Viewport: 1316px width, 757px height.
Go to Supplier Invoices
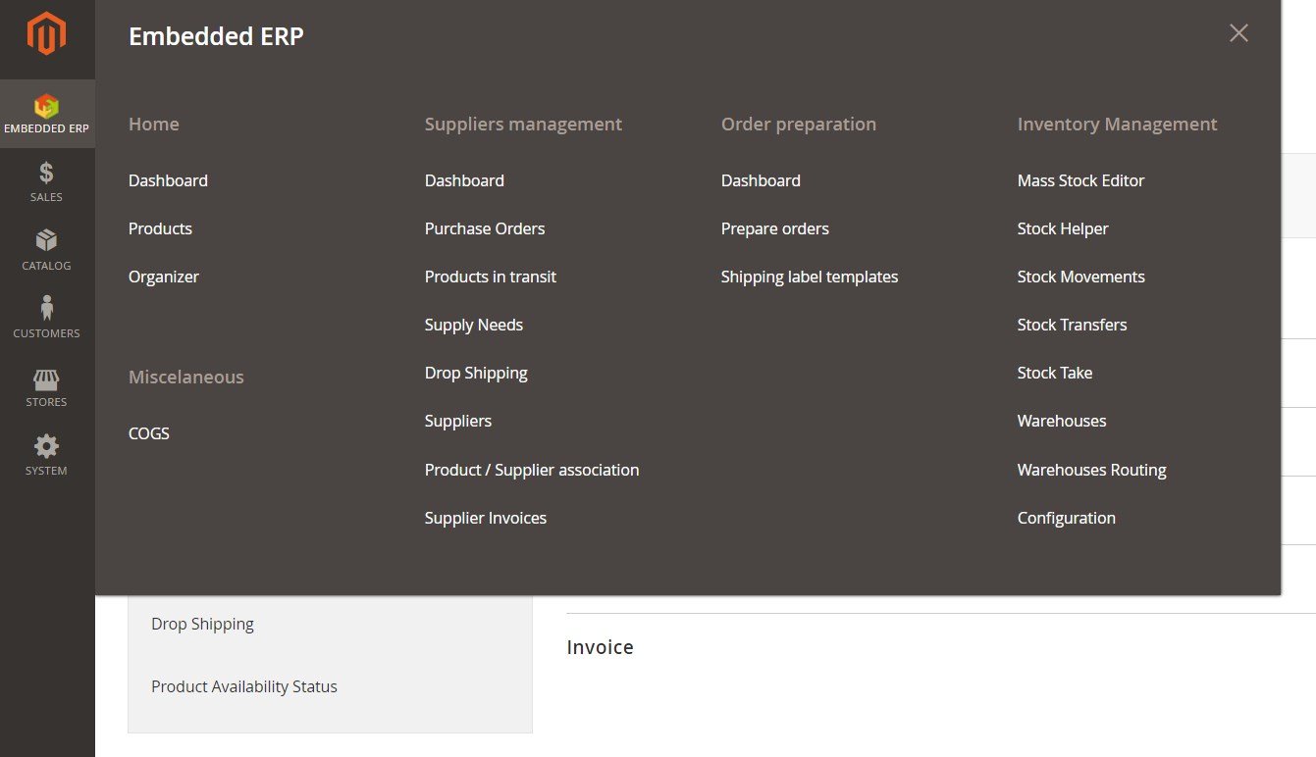pos(486,518)
